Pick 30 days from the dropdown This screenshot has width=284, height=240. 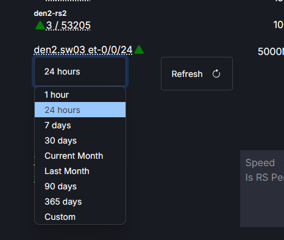80,140
